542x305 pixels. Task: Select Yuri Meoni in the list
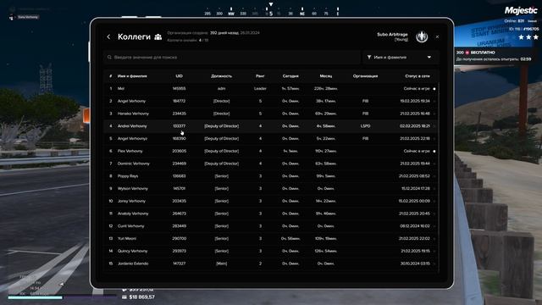271,239
